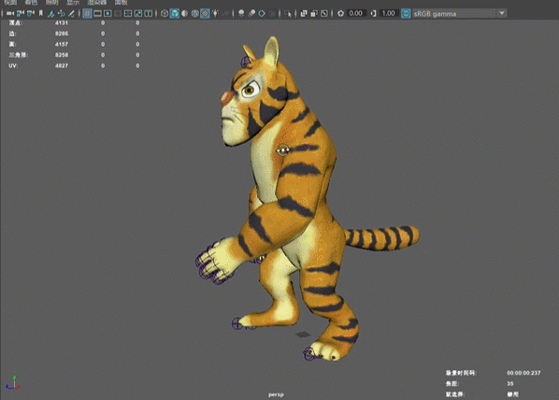The image size is (559, 400).
Task: Open the 面板 (Panels) panel menu
Action: point(122,3)
